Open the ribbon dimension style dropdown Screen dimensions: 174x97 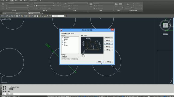pyautogui.click(x=44, y=3)
